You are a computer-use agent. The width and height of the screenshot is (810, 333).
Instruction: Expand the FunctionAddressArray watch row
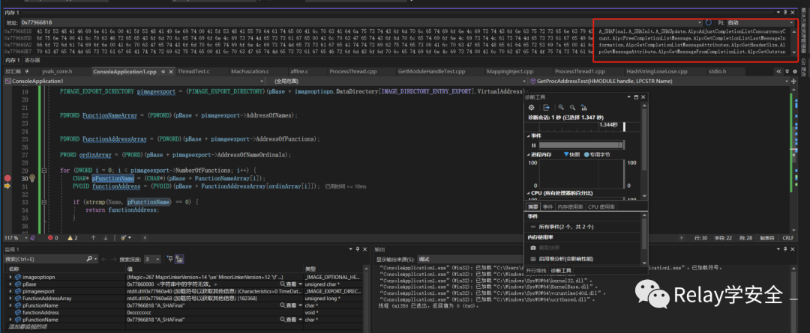[x=10, y=299]
